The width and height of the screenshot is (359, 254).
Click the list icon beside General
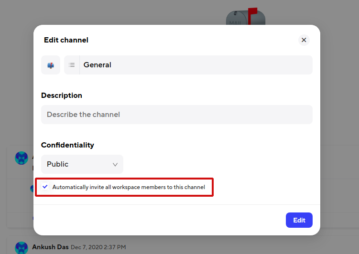coord(72,65)
